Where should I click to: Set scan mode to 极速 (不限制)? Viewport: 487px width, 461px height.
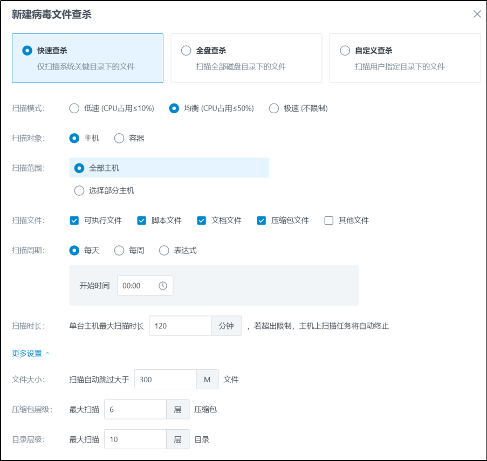click(x=274, y=108)
